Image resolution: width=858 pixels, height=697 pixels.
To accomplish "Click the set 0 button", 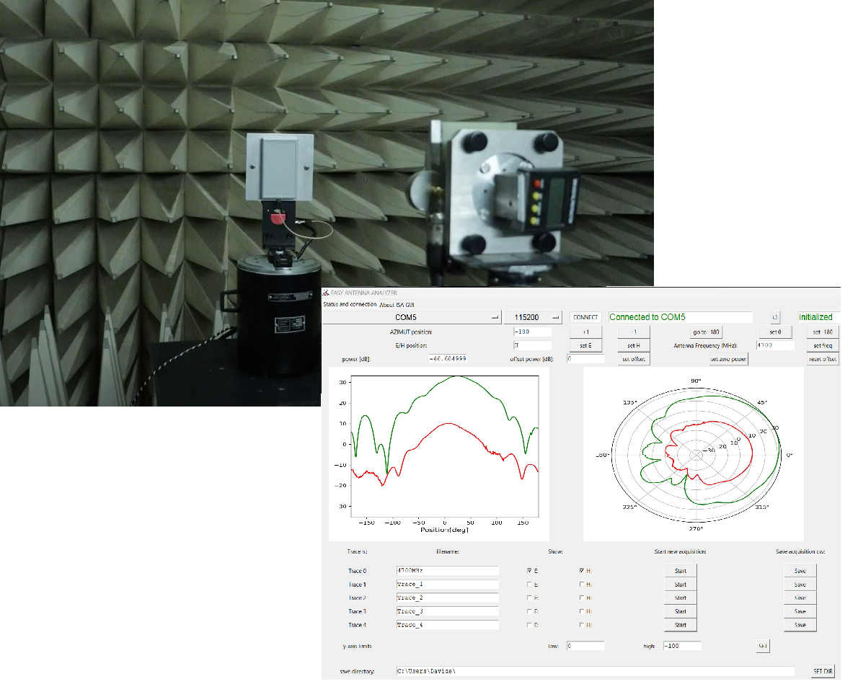I will pos(775,332).
